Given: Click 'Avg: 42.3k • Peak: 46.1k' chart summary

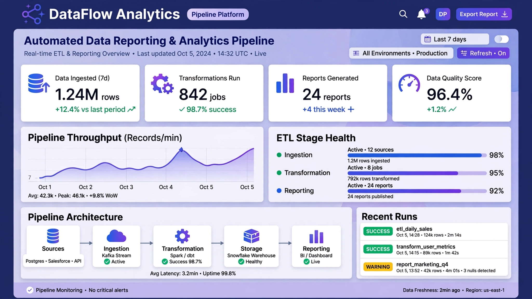Looking at the screenshot, I should [x=56, y=196].
